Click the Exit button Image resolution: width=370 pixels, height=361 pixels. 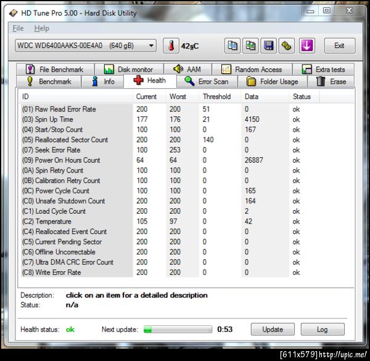pos(340,46)
